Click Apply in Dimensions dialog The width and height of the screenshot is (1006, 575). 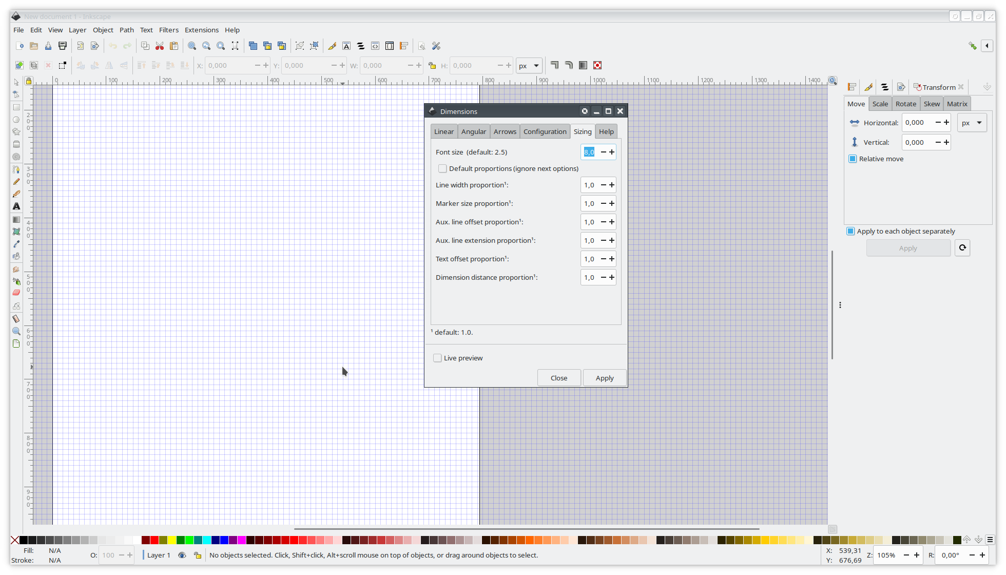604,378
